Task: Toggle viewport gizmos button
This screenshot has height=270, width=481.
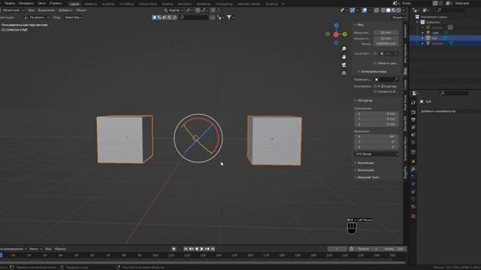Action: tap(352, 10)
